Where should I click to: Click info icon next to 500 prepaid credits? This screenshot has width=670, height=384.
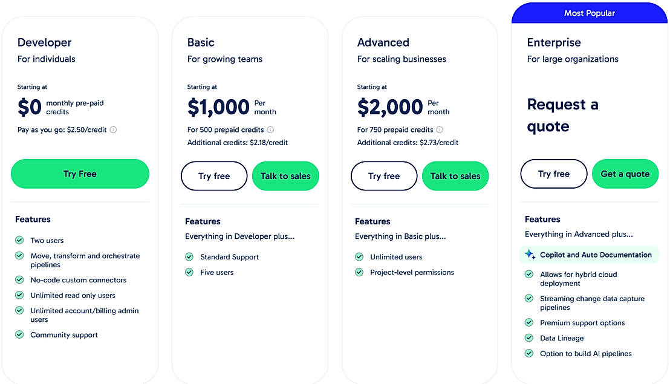click(x=270, y=130)
